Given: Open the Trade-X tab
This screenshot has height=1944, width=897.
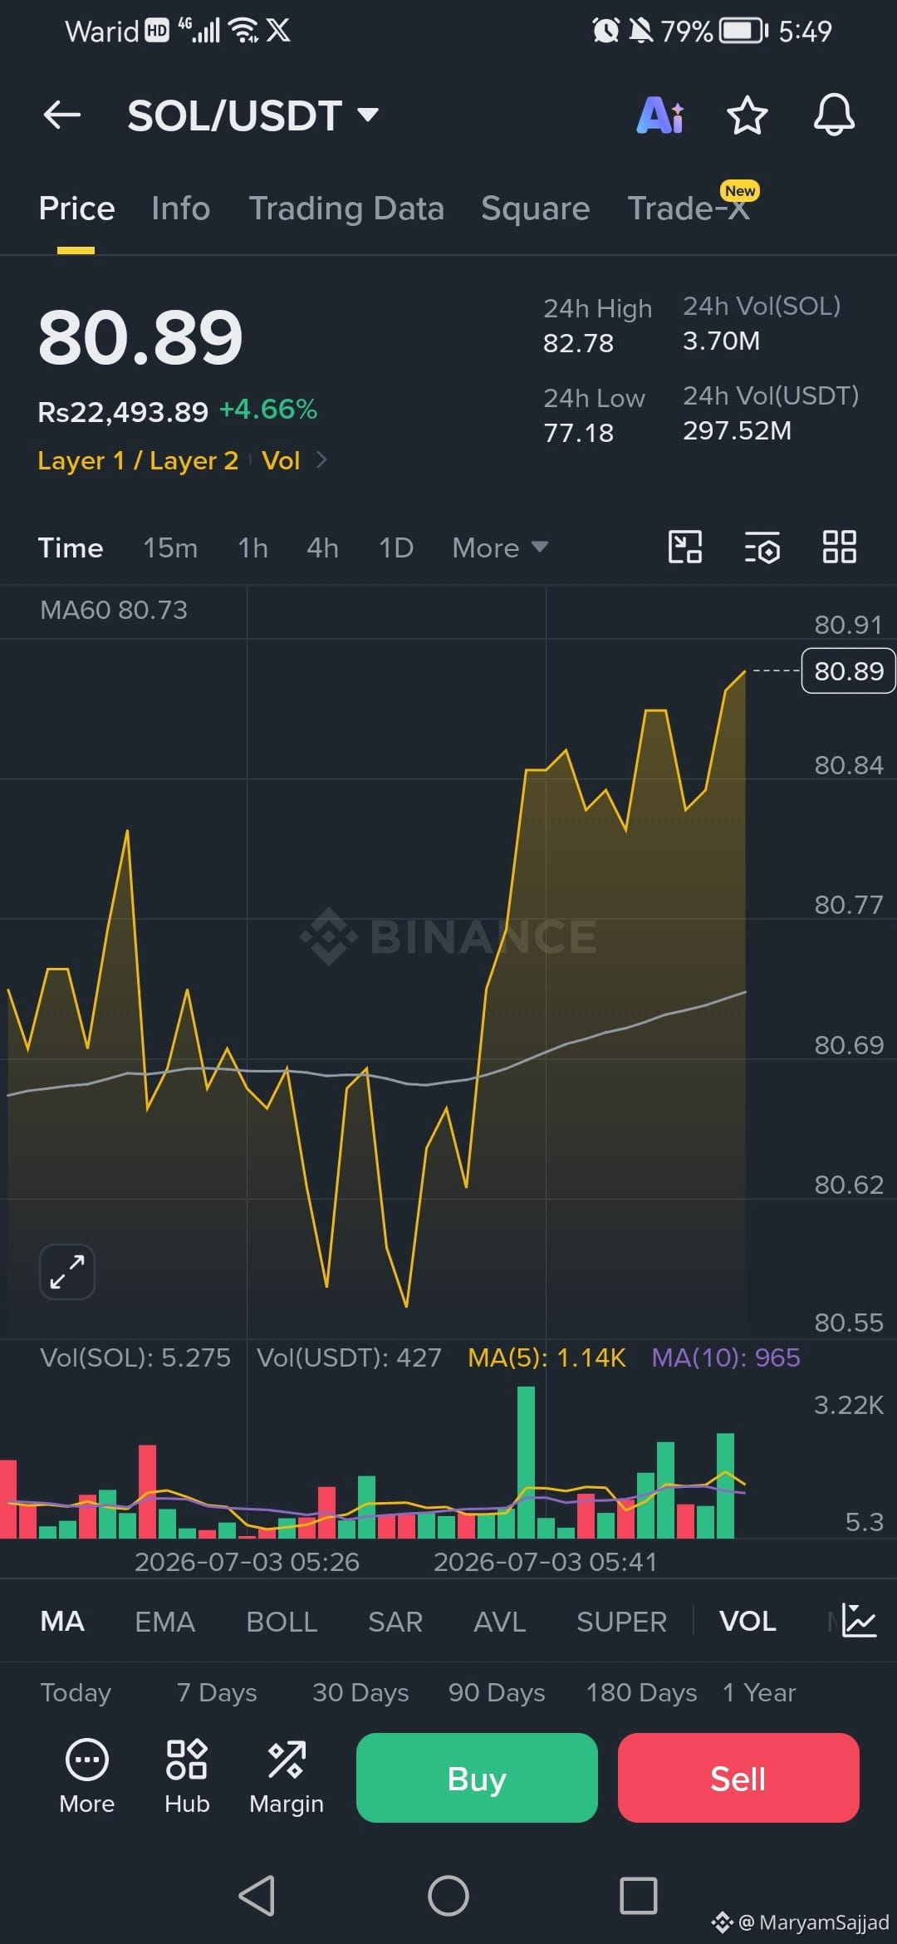Looking at the screenshot, I should click(689, 209).
